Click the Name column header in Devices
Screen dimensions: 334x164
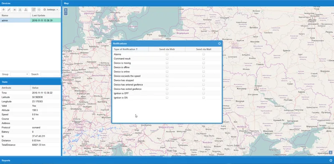[x=15, y=15]
